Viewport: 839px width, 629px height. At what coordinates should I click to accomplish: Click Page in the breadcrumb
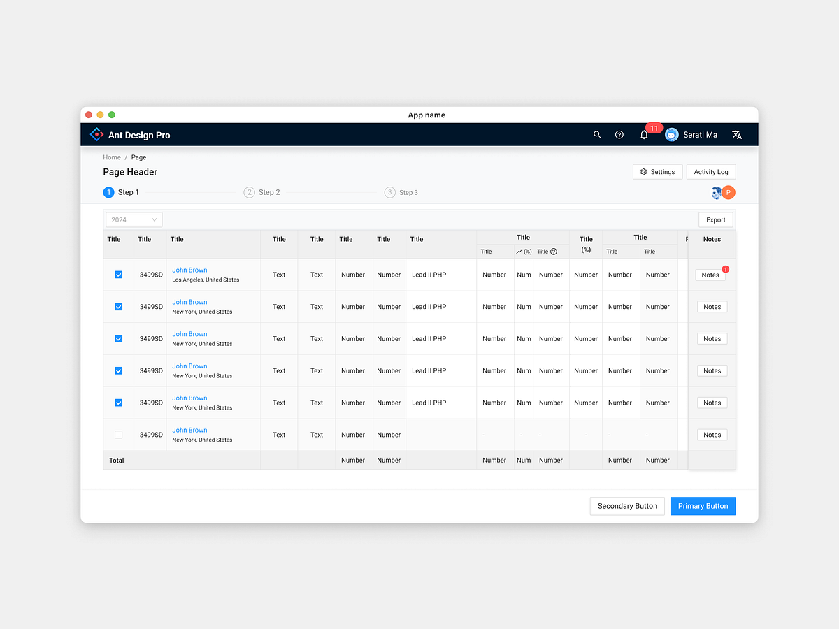[x=138, y=157]
